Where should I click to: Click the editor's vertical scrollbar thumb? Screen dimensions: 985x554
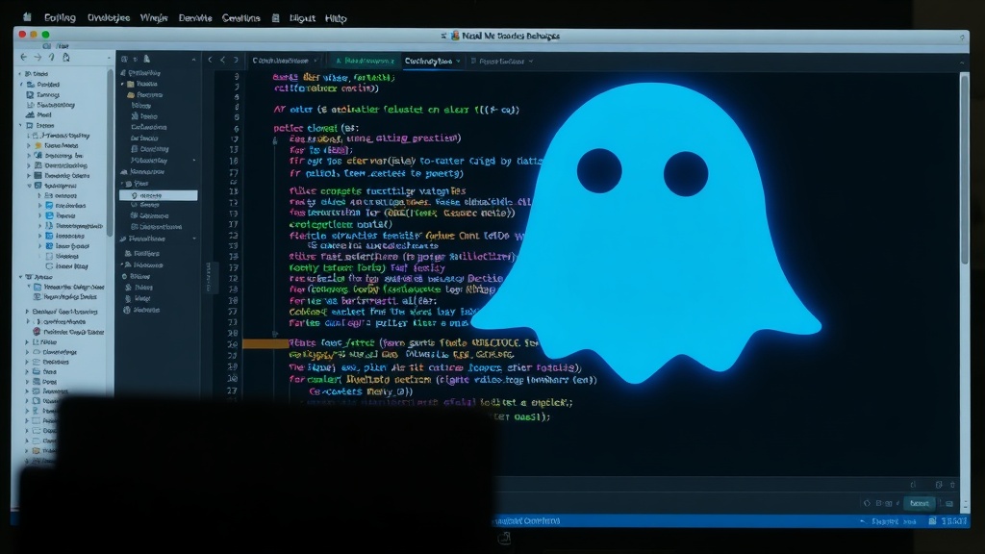point(964,169)
